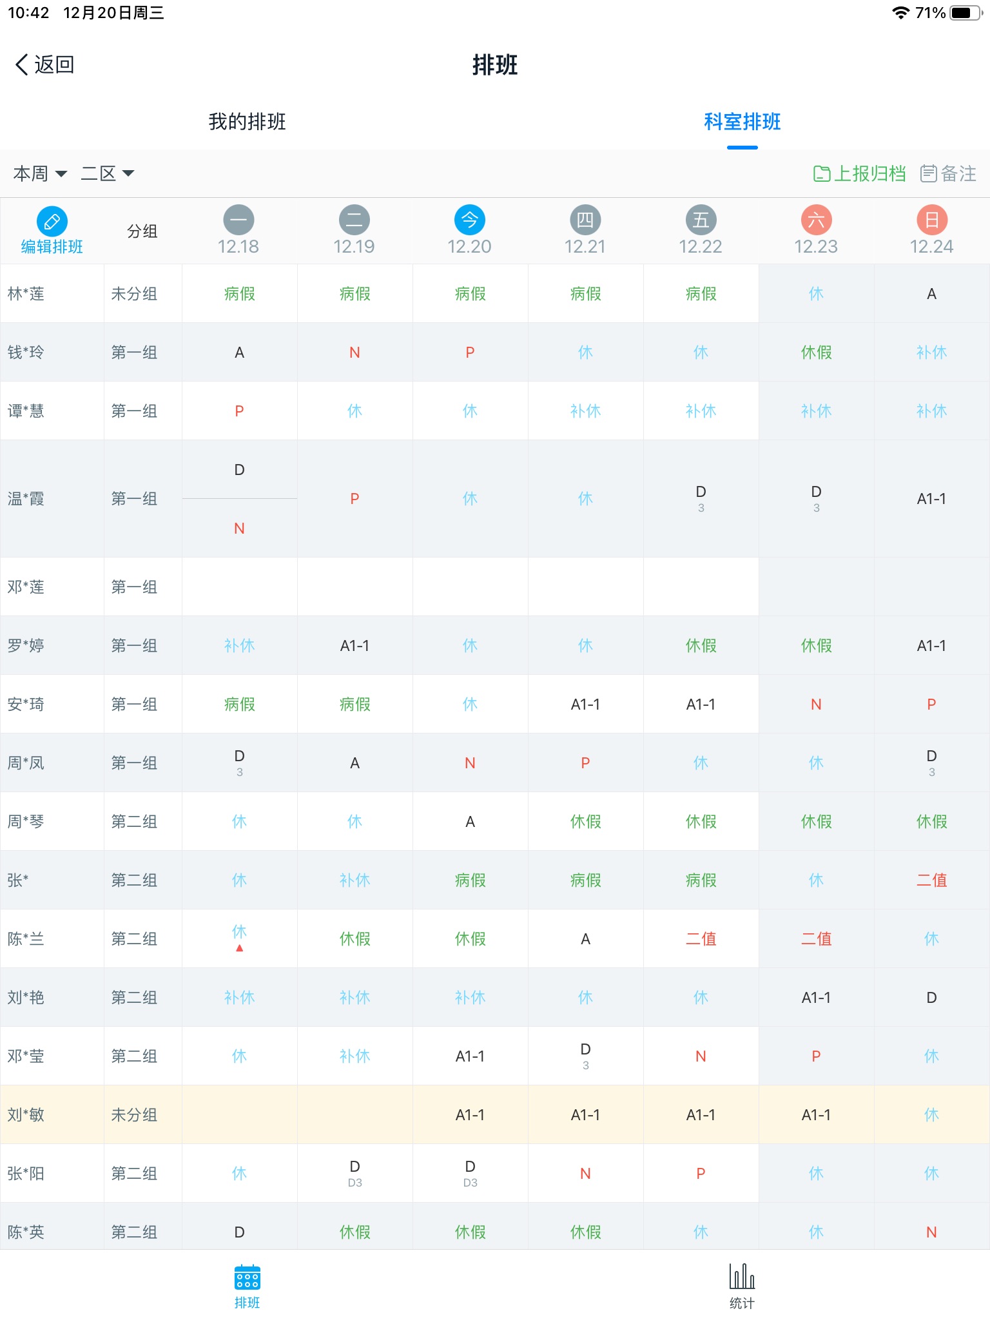990x1320 pixels.
Task: Open 周*琴's A shift on 12.20
Action: (x=470, y=822)
